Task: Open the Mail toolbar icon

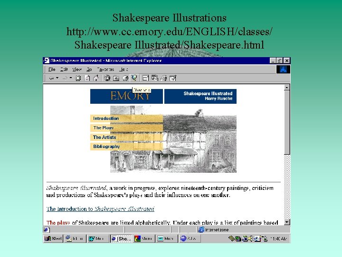Action: point(155,78)
